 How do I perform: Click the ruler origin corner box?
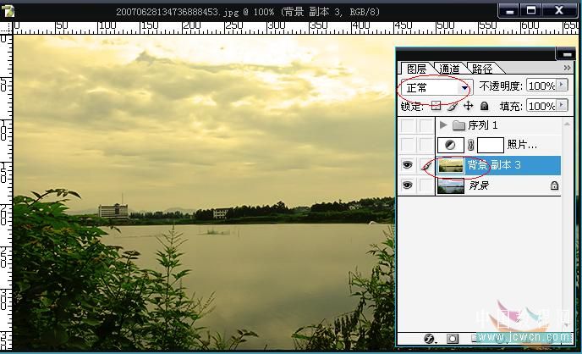6,28
